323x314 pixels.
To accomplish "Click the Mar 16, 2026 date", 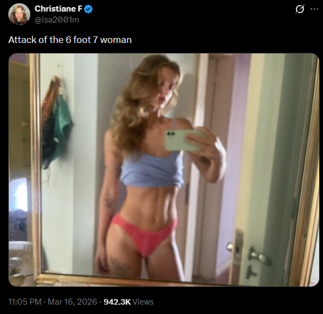I will click(72, 302).
